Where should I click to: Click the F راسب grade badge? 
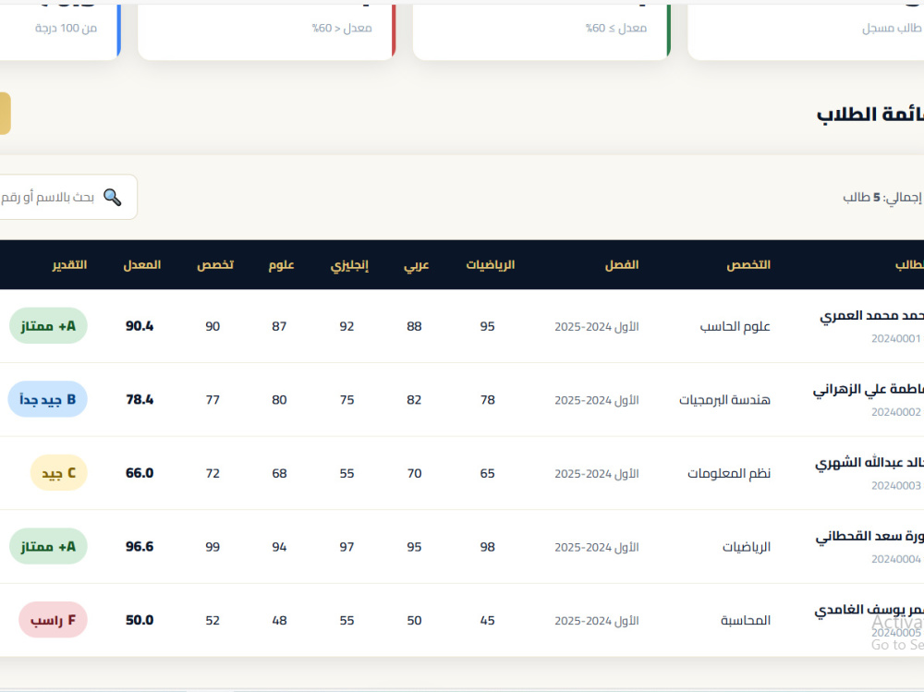(53, 620)
